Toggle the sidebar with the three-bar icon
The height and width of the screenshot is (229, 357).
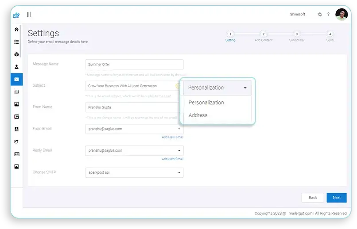(x=29, y=15)
